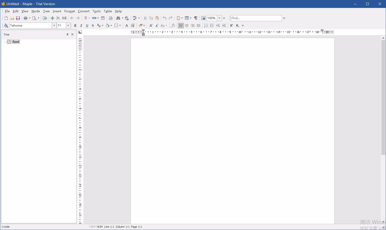Open the Format menu
This screenshot has height=230, width=386.
click(69, 11)
